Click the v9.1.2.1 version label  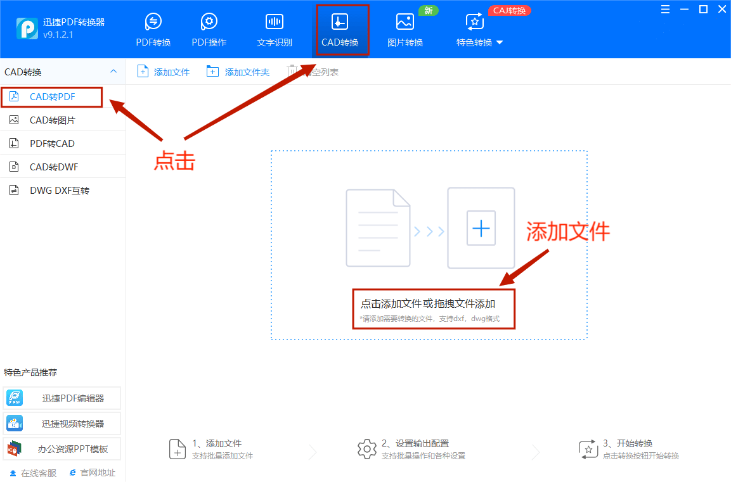[x=58, y=34]
